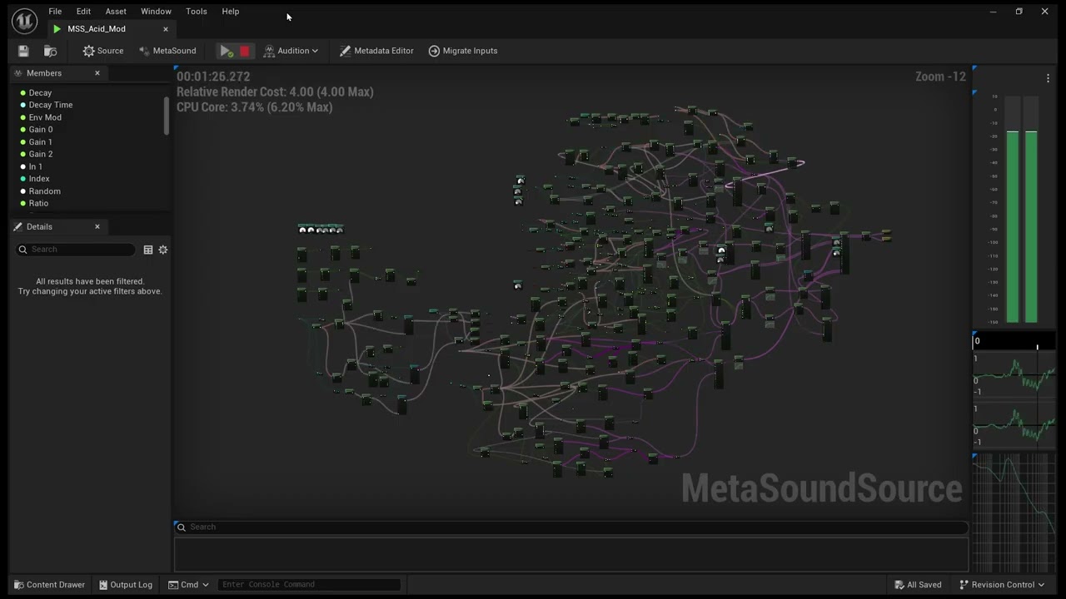Open the Tools menu
1066x599 pixels.
(197, 11)
